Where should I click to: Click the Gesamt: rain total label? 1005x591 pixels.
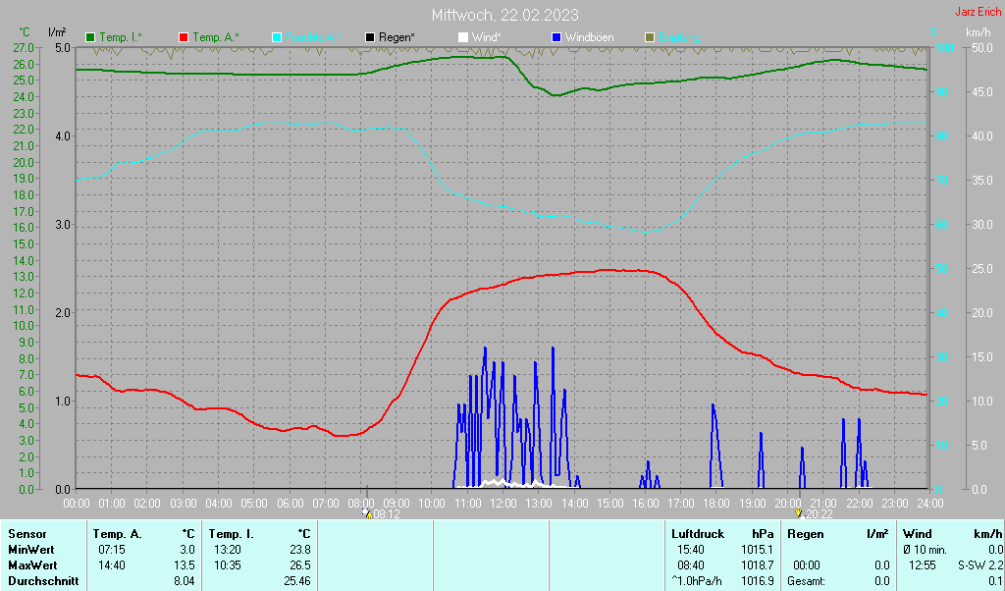click(807, 581)
